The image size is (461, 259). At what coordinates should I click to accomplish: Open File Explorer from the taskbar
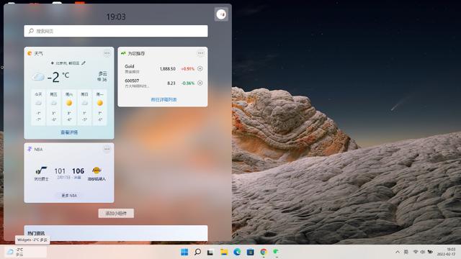[224, 252]
